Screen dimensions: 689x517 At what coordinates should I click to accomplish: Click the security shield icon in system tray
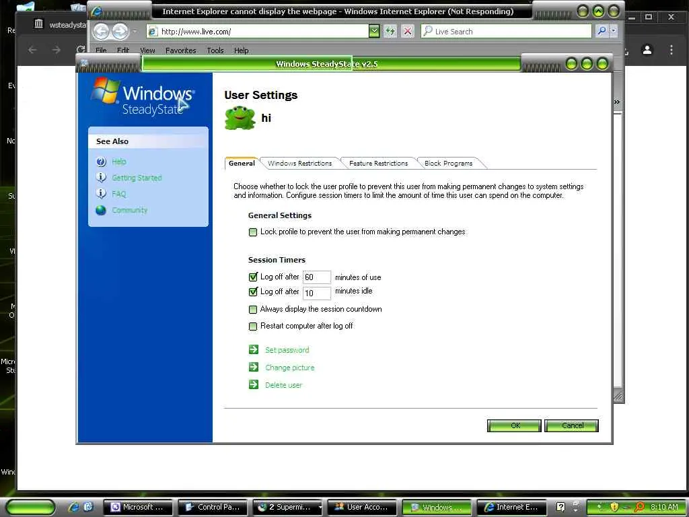point(614,507)
